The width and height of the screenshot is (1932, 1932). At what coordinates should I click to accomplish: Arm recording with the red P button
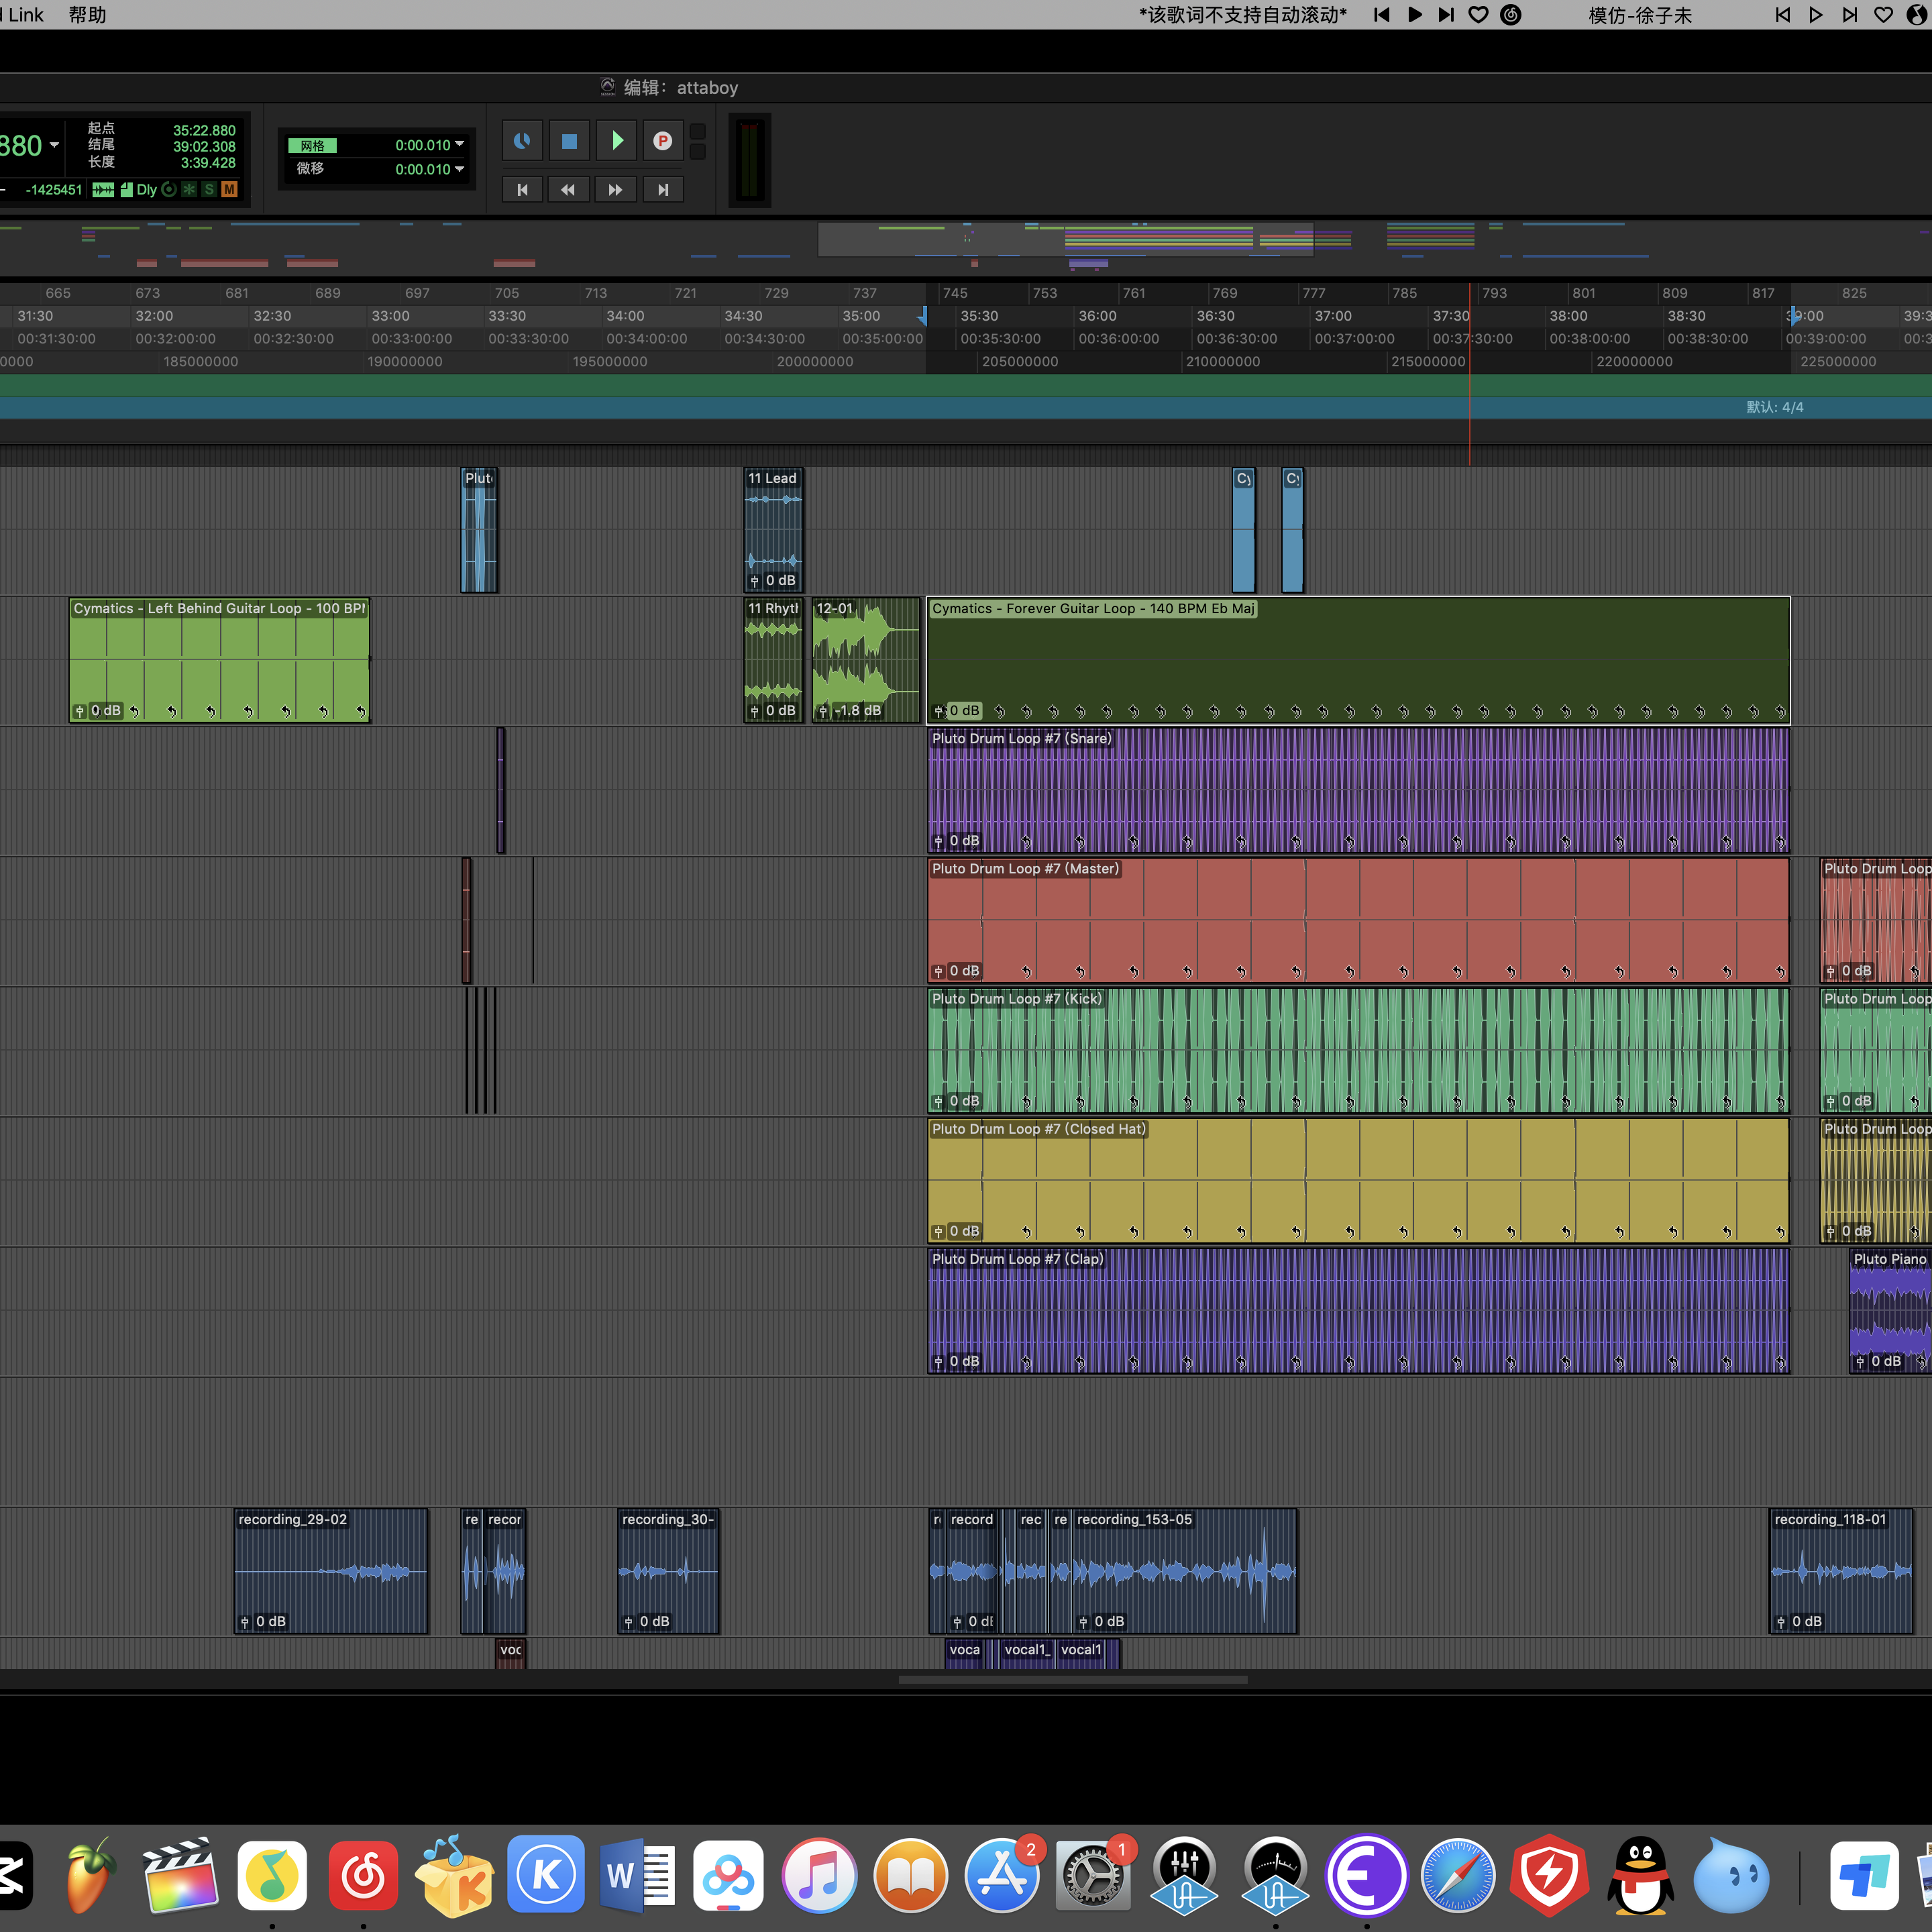click(662, 141)
